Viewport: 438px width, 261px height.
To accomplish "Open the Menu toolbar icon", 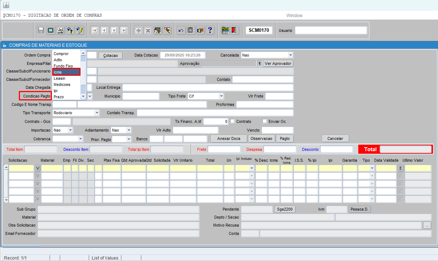I will click(225, 30).
